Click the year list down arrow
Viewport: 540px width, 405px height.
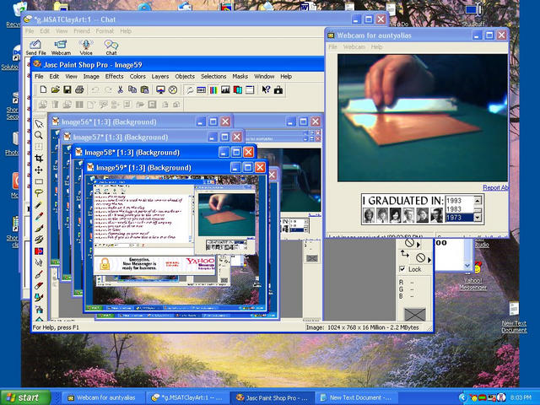point(478,218)
